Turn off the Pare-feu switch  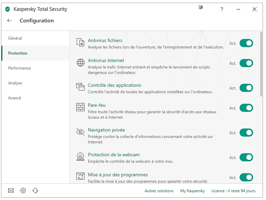click(x=246, y=108)
